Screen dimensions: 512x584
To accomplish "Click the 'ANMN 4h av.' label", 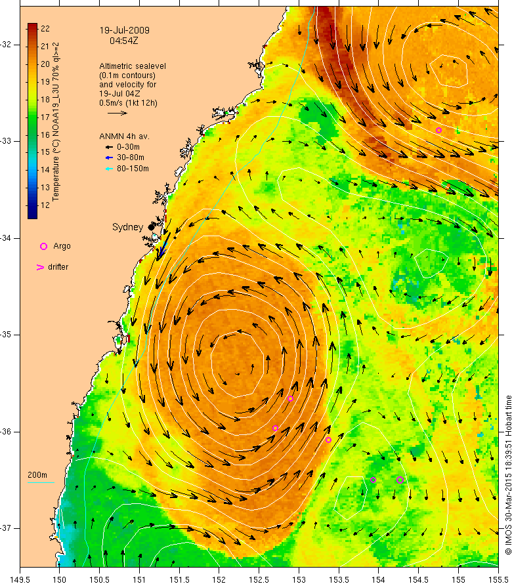I will tap(125, 136).
